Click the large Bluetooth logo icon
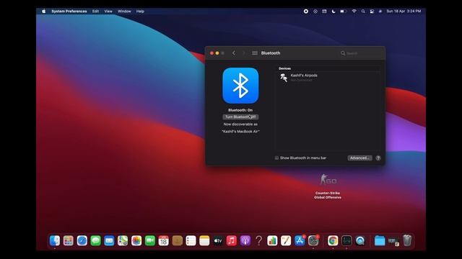The height and width of the screenshot is (259, 462). 240,86
